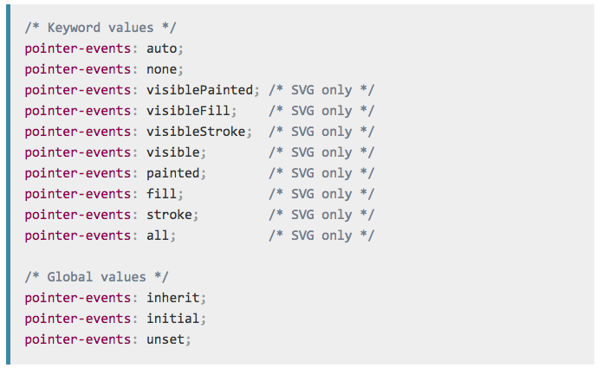Click the "initial" global value
Image resolution: width=603 pixels, height=368 pixels.
point(173,319)
